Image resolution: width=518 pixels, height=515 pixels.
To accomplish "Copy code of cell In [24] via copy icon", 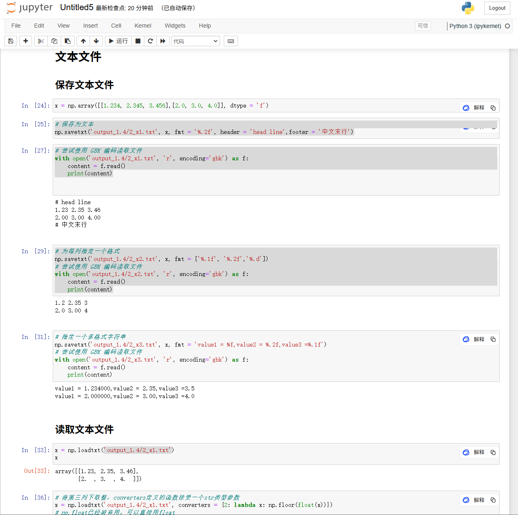I will (x=492, y=108).
